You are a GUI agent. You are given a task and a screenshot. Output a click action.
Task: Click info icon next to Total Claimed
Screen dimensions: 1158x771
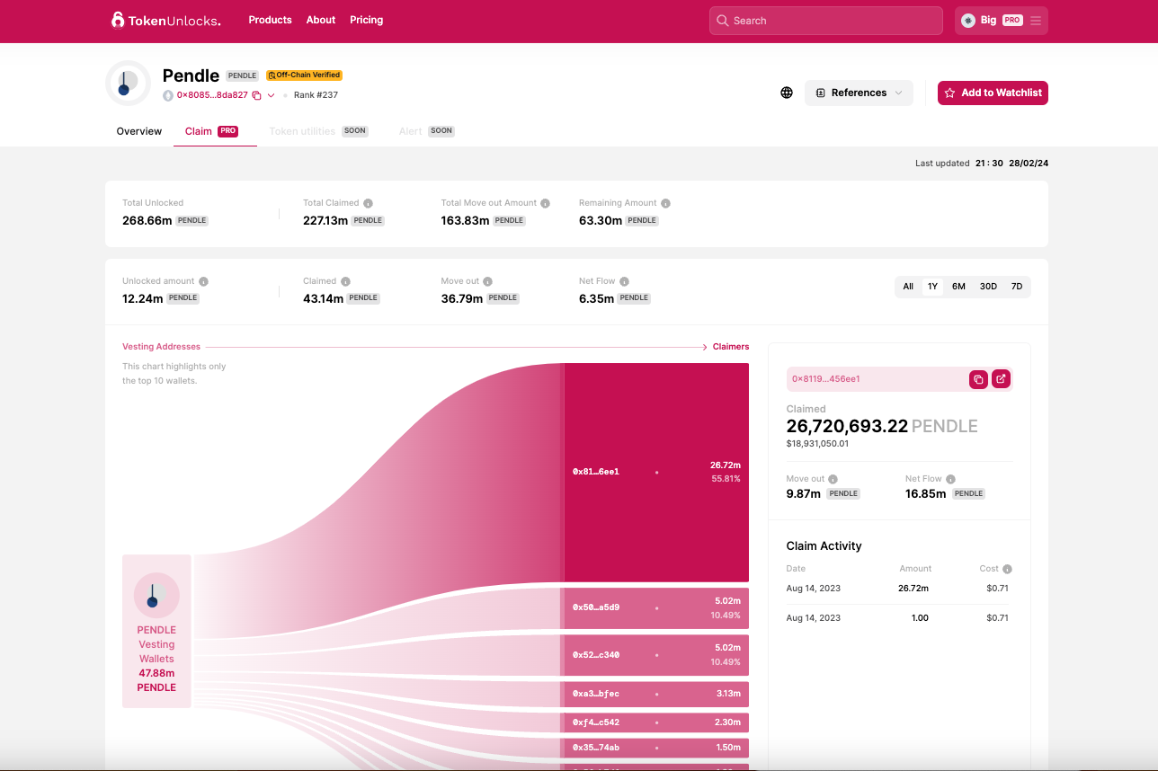(369, 203)
